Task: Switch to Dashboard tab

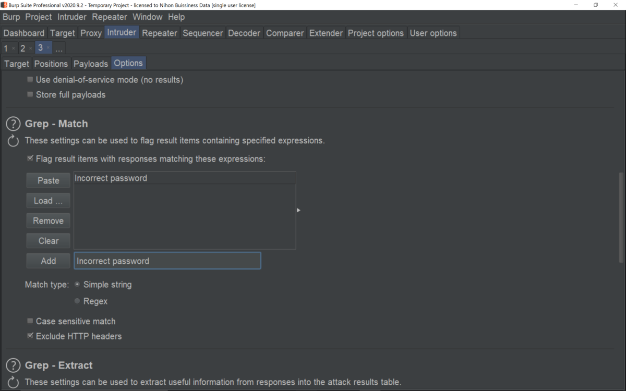Action: pyautogui.click(x=24, y=33)
